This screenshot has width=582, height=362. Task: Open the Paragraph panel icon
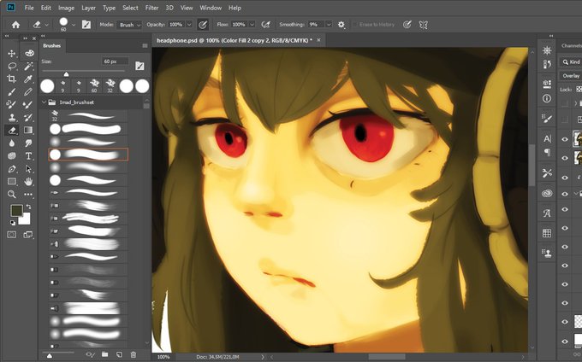(547, 152)
